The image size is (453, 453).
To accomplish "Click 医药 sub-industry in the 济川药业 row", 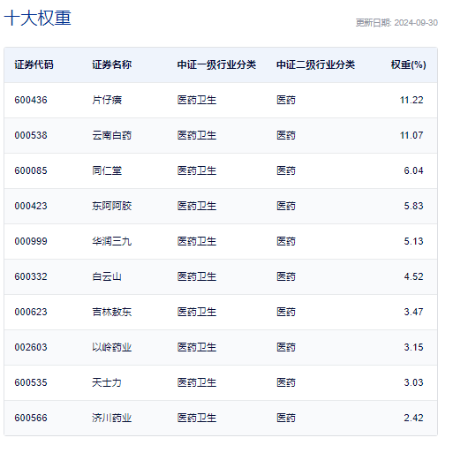I will [286, 418].
